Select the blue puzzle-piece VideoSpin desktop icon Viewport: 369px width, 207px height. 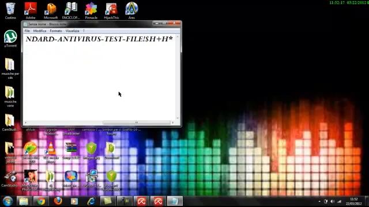pos(71,177)
